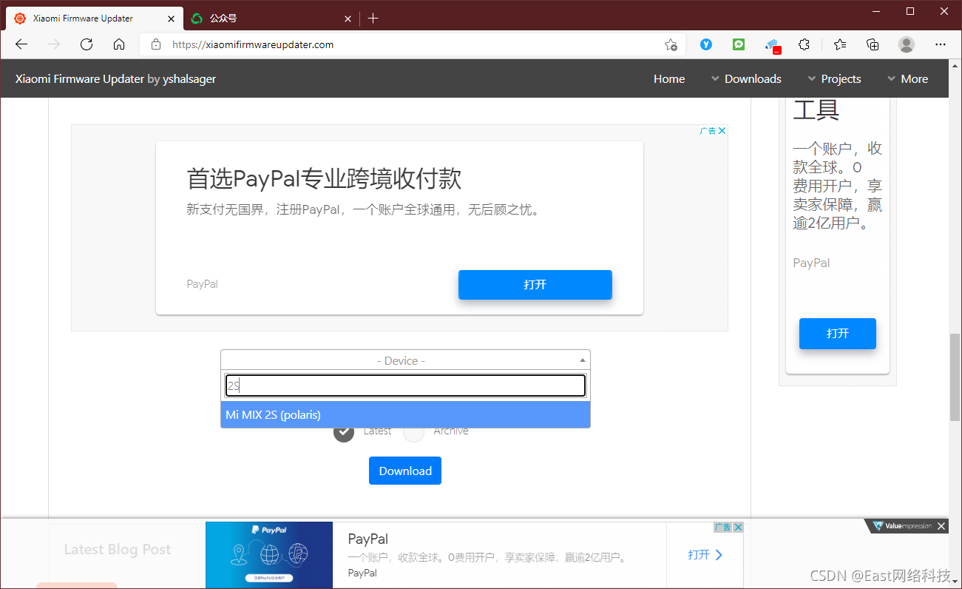Close the Xiaomi Firmware Updater tab
The image size is (962, 589).
coord(172,18)
